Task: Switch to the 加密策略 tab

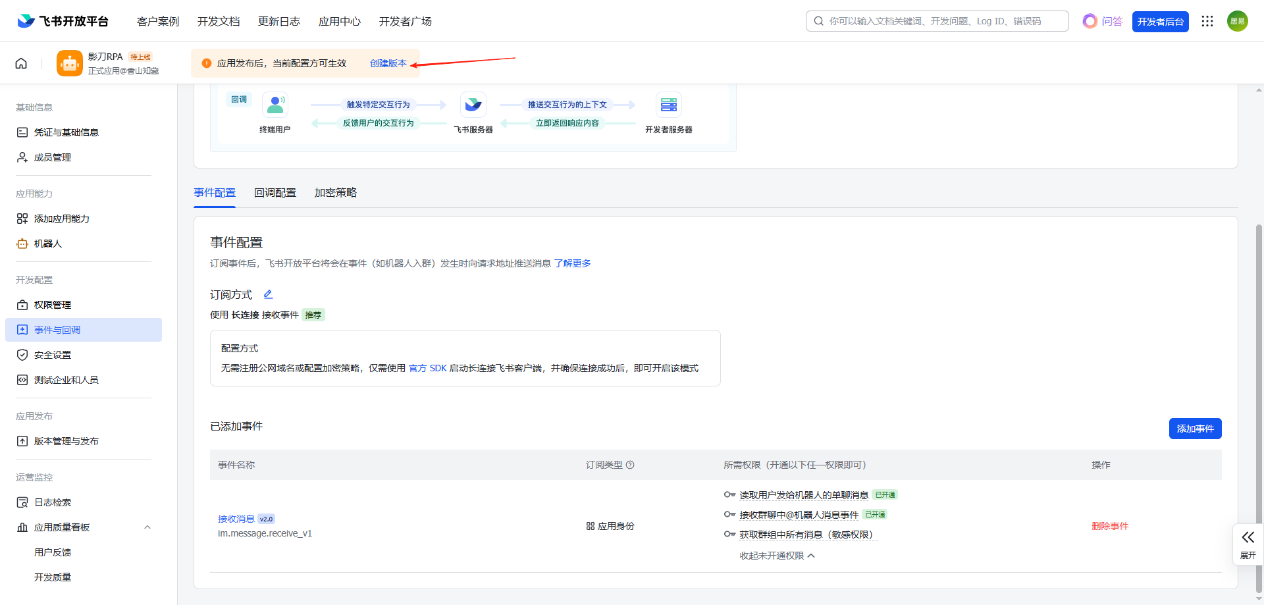Action: [335, 193]
